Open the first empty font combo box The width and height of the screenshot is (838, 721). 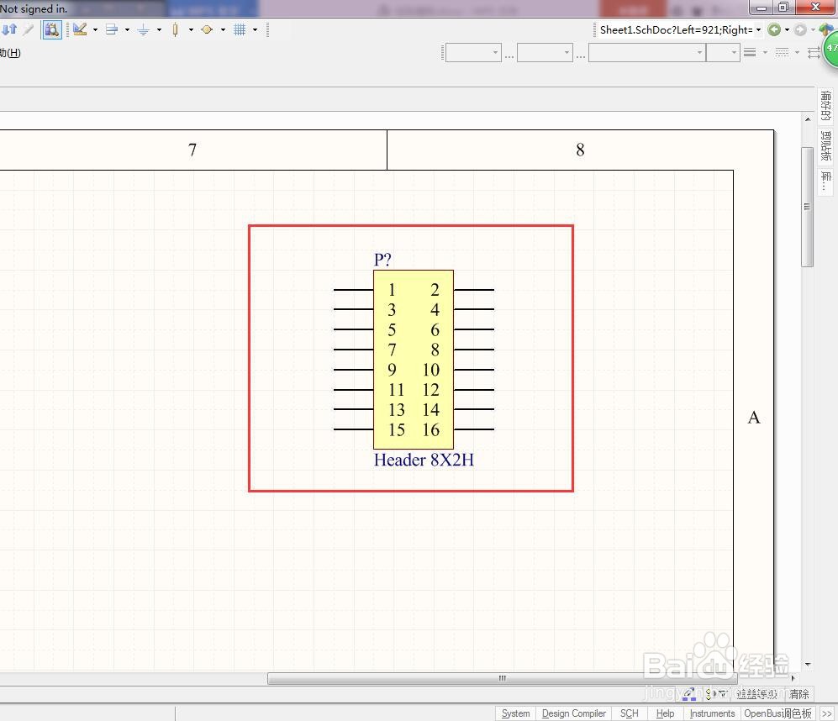click(473, 52)
